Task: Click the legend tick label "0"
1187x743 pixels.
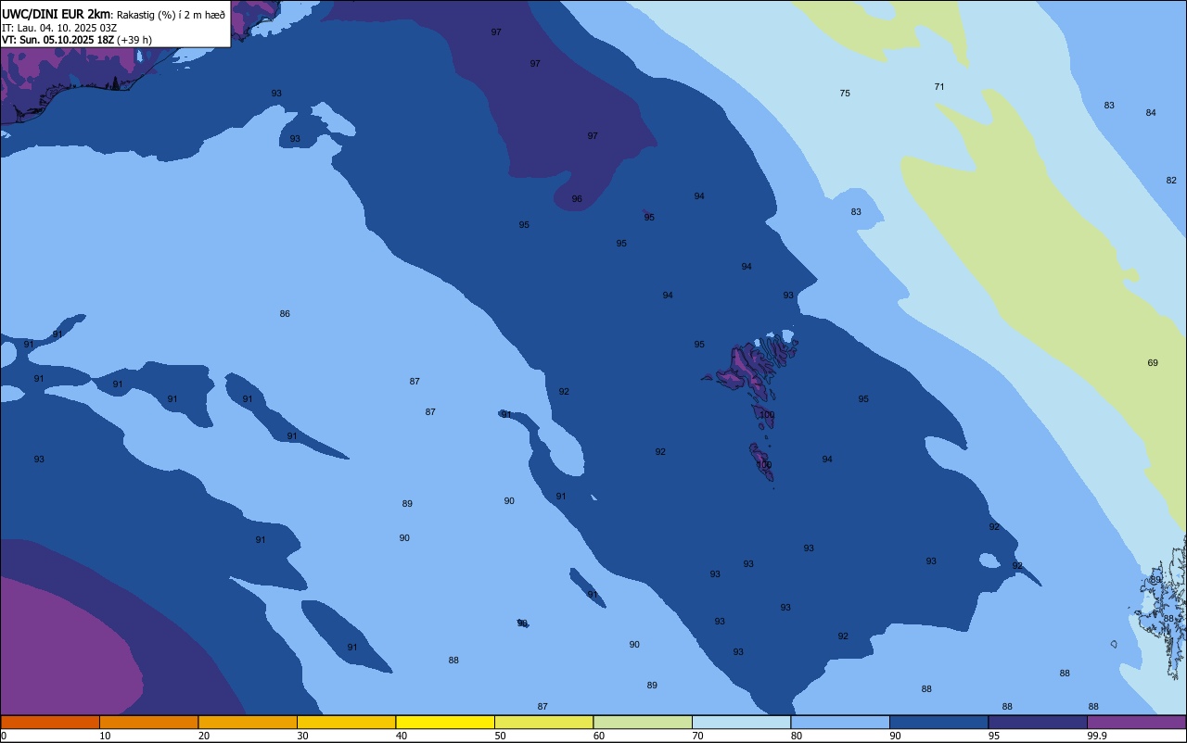Action: click(x=4, y=736)
